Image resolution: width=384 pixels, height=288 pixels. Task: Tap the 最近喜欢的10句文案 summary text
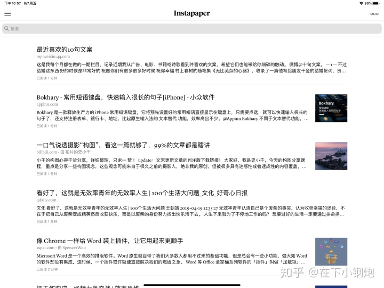tap(191, 68)
